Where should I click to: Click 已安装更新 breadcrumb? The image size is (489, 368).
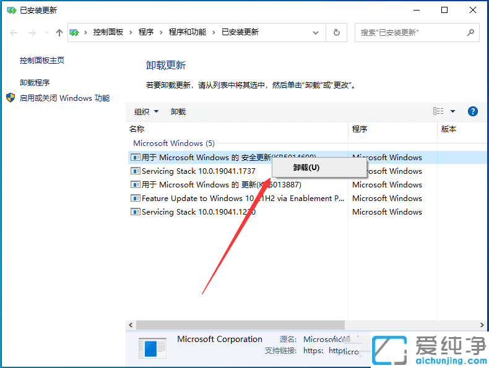(x=240, y=32)
